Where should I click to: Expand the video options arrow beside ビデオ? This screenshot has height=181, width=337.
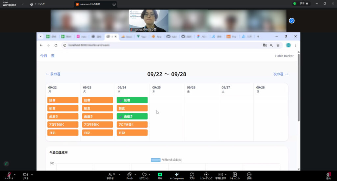[x=32, y=174]
